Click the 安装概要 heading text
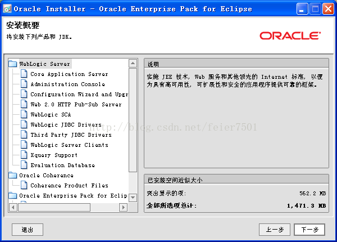Image resolution: width=337 pixels, height=242 pixels. pos(23,25)
